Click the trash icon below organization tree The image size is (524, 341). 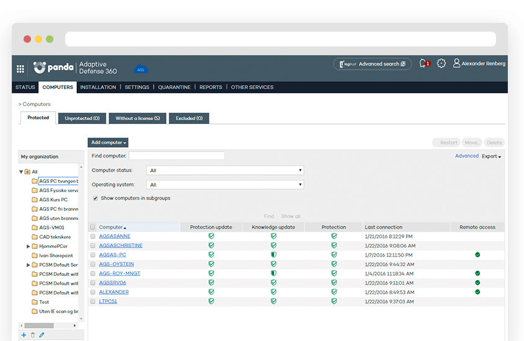pyautogui.click(x=33, y=335)
